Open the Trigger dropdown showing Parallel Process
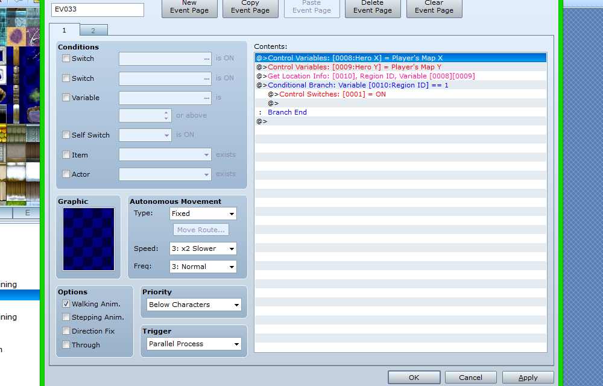Viewport: 603px width, 386px height. pyautogui.click(x=194, y=344)
